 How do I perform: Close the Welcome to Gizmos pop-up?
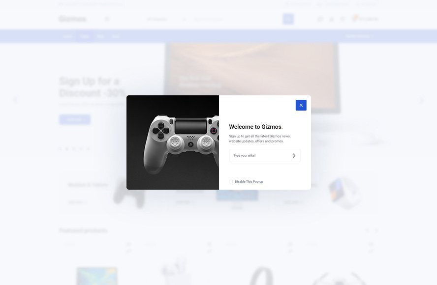point(301,105)
